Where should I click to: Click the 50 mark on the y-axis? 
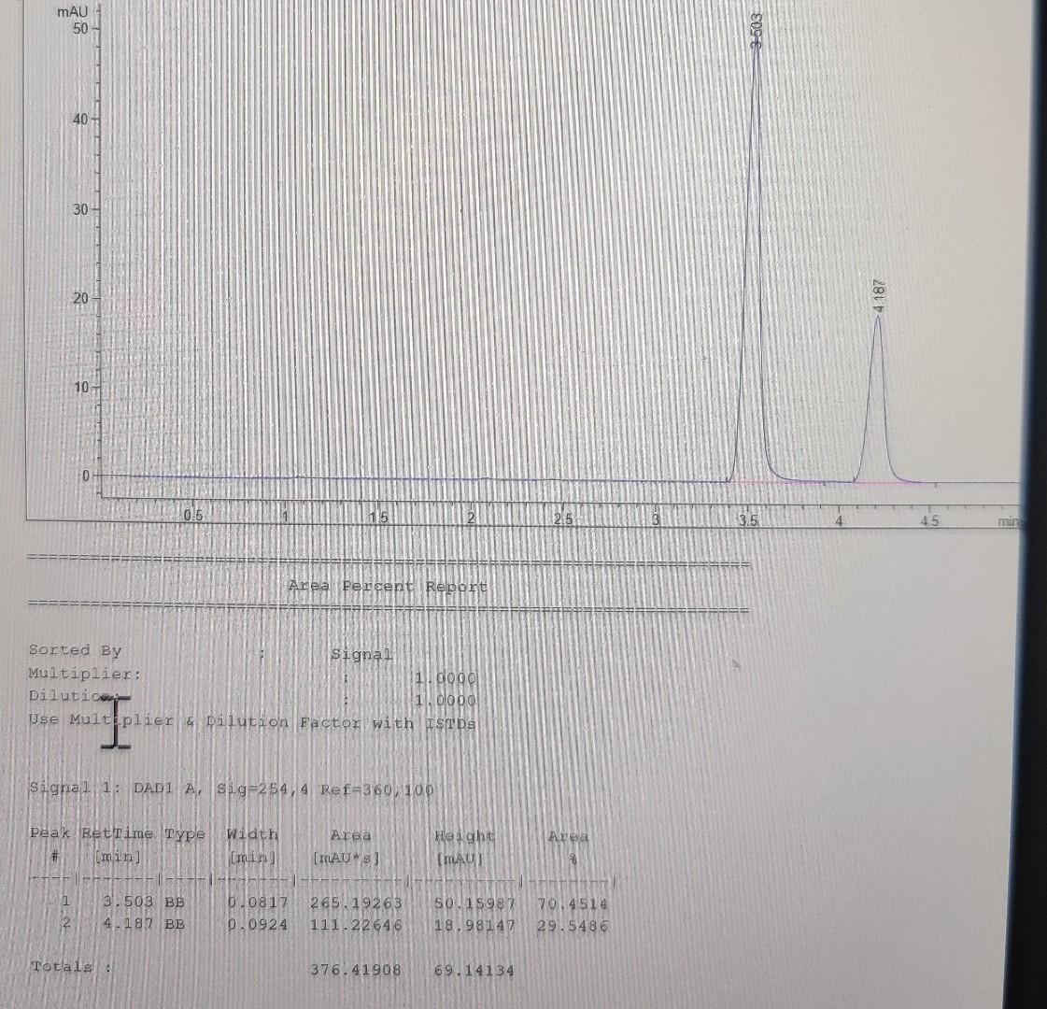[79, 27]
